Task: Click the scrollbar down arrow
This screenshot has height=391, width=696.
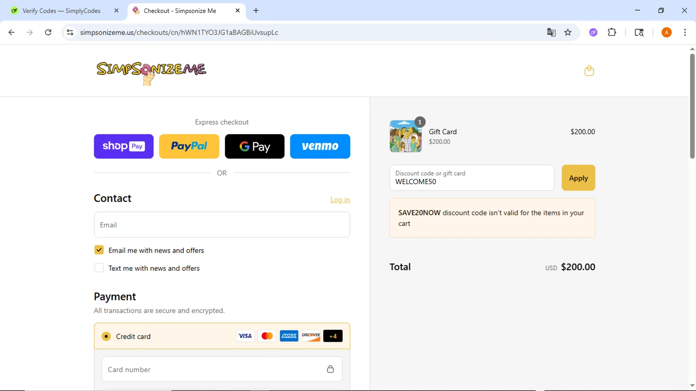Action: pos(692,385)
